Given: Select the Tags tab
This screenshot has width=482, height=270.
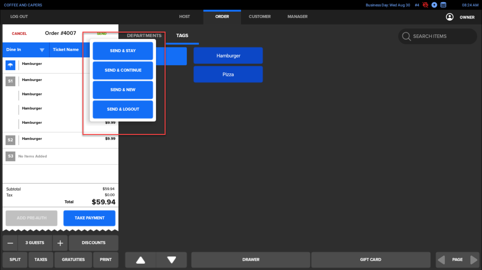Looking at the screenshot, I should pos(182,35).
